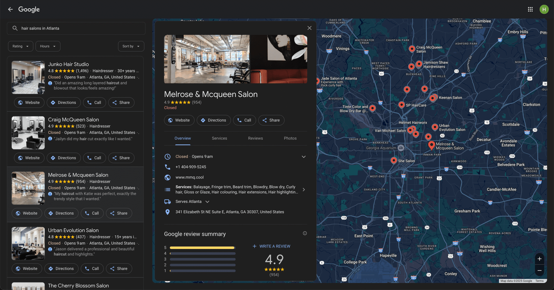This screenshot has height=290, width=554.
Task: Switch to the Services tab
Action: click(x=220, y=138)
